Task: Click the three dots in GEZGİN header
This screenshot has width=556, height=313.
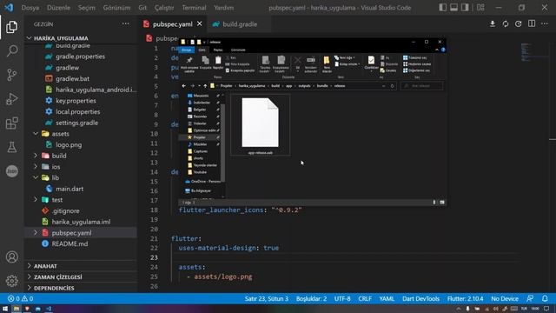Action: [x=125, y=23]
